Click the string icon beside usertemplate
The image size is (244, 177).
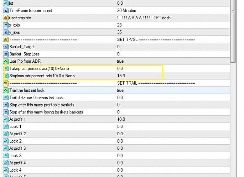[x=5, y=18]
